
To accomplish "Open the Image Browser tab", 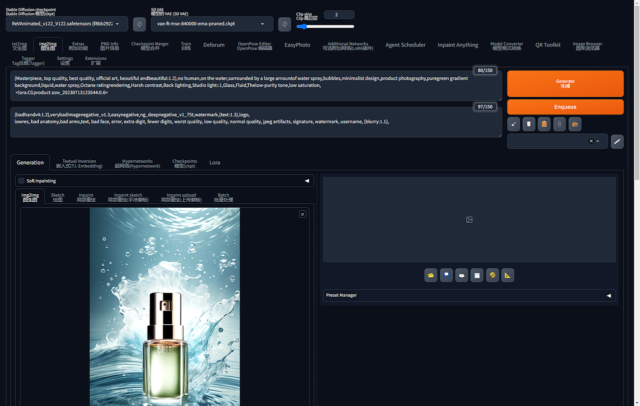I will (x=587, y=46).
